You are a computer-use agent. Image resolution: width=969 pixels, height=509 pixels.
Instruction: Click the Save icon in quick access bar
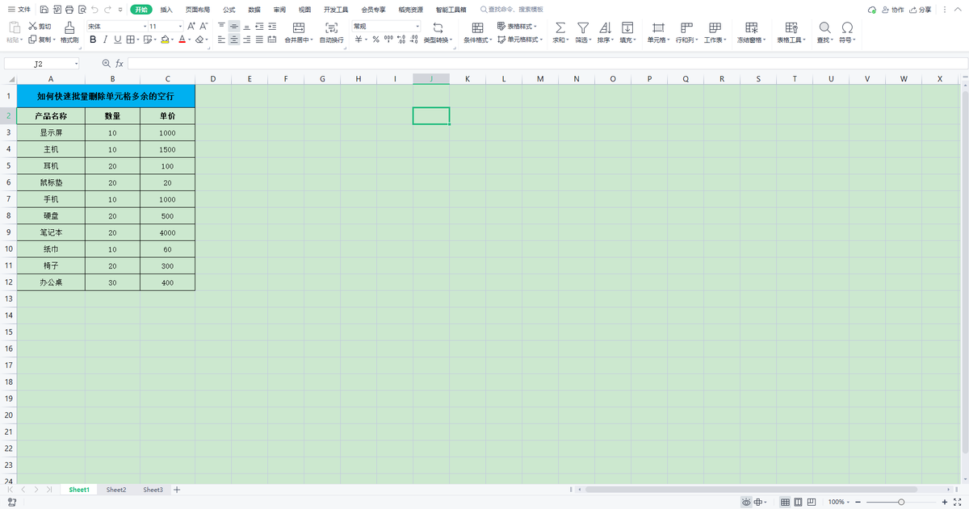44,10
